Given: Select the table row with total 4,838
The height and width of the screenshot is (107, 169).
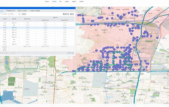Looking at the screenshot, I should coord(37,35).
